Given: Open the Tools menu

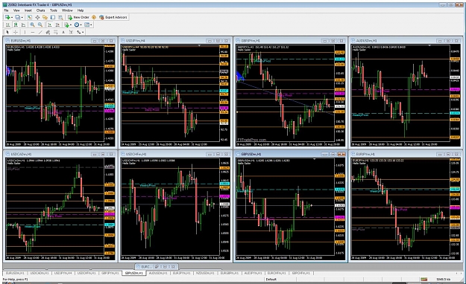Looking at the screenshot, I should [54, 10].
